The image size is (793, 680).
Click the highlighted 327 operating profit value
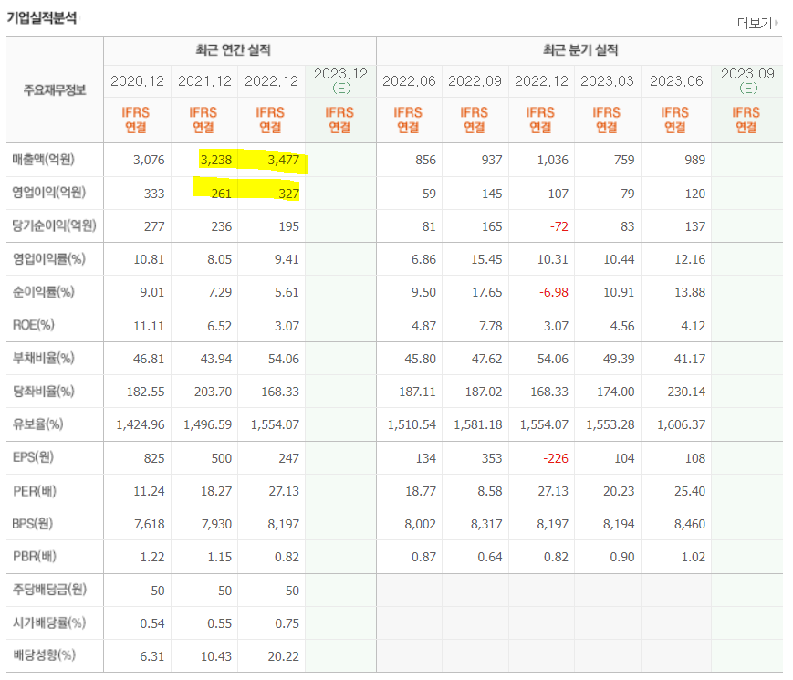coord(288,194)
